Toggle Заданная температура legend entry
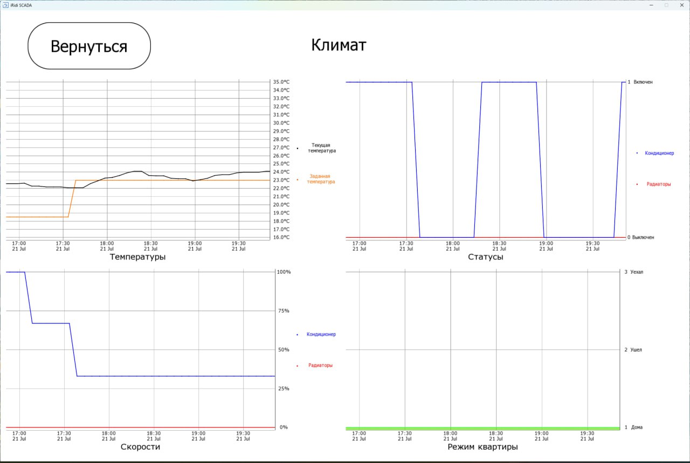 click(x=321, y=179)
